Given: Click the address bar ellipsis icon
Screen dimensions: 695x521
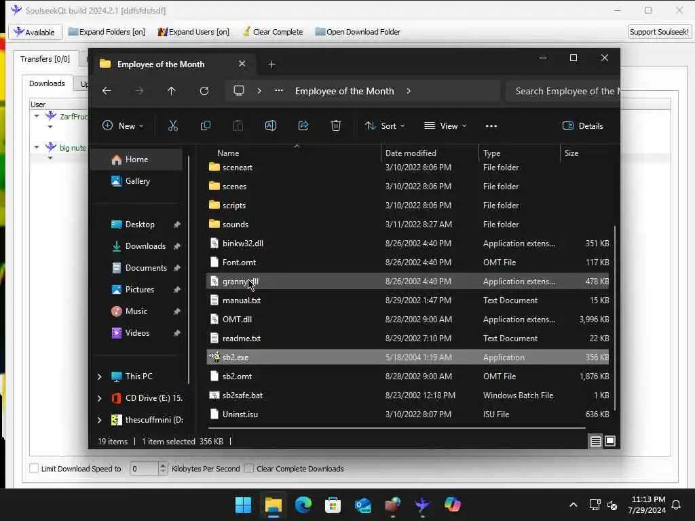Looking at the screenshot, I should tap(279, 90).
